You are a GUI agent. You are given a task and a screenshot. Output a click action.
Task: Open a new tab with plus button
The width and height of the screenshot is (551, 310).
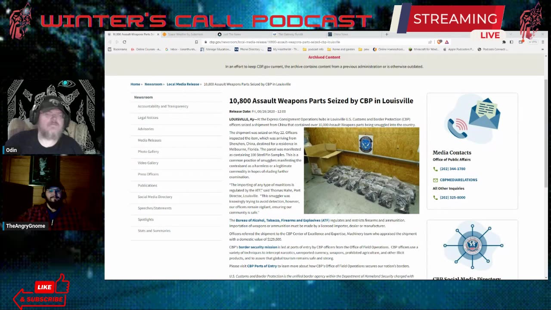coord(387,34)
